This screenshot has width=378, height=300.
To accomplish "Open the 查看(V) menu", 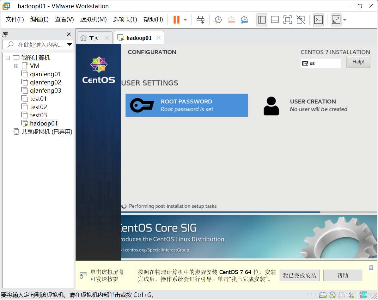I will coord(64,20).
